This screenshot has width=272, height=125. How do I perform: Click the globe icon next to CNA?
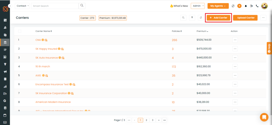point(43,40)
